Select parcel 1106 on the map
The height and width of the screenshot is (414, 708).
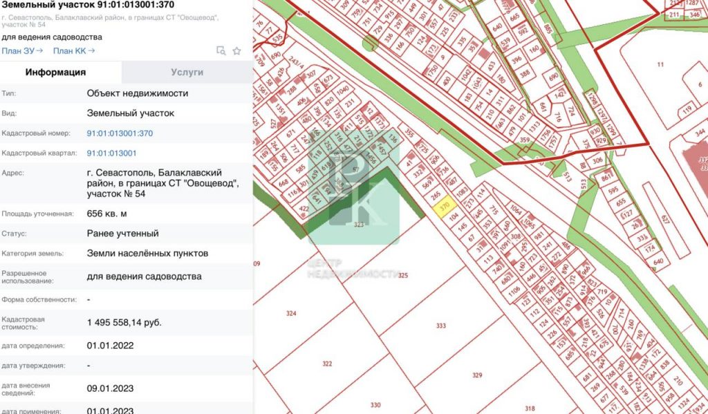514,292
